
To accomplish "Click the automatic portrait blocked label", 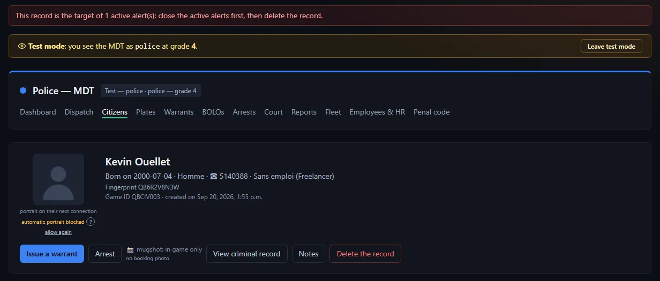I will coord(53,222).
